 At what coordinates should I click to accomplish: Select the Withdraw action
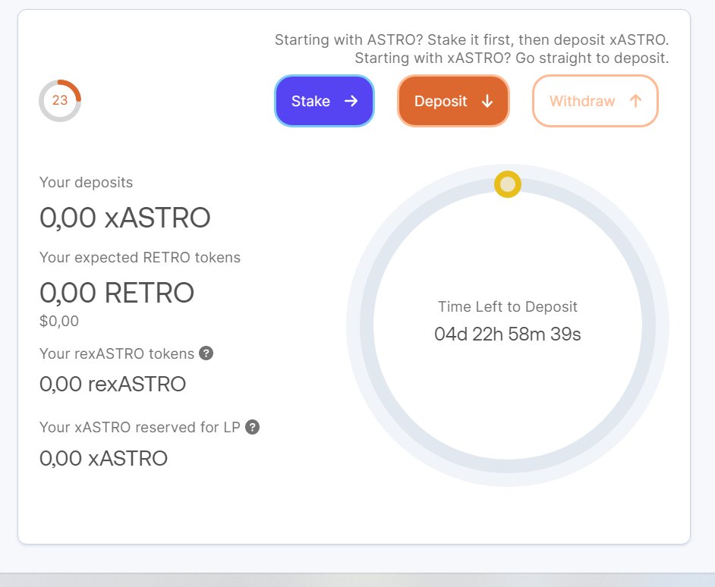595,100
